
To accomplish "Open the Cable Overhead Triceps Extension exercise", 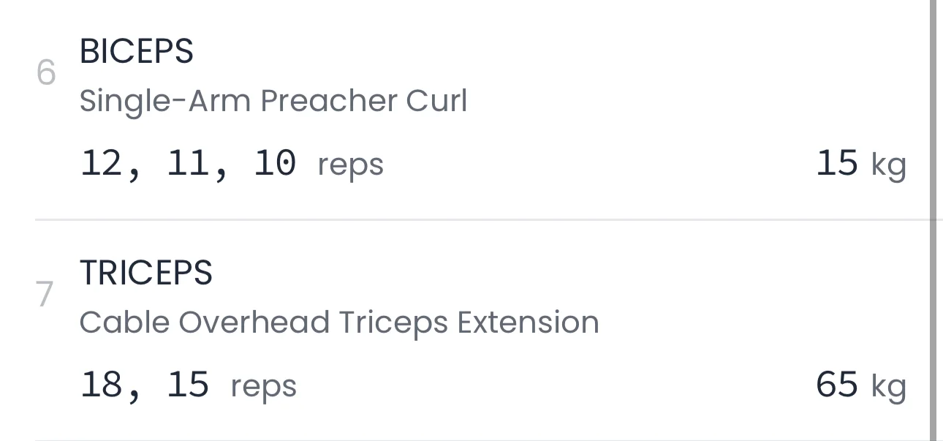I will coord(339,323).
